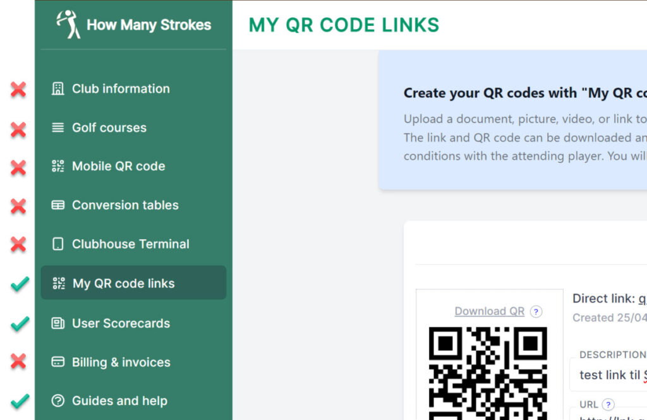
Task: Click the Golf courses list icon
Action: click(57, 128)
